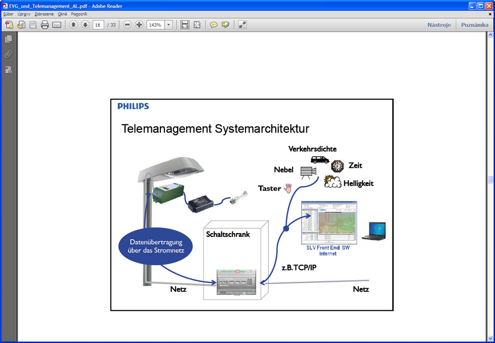
Task: Expand the zoom percentage dropdown
Action: (x=169, y=25)
